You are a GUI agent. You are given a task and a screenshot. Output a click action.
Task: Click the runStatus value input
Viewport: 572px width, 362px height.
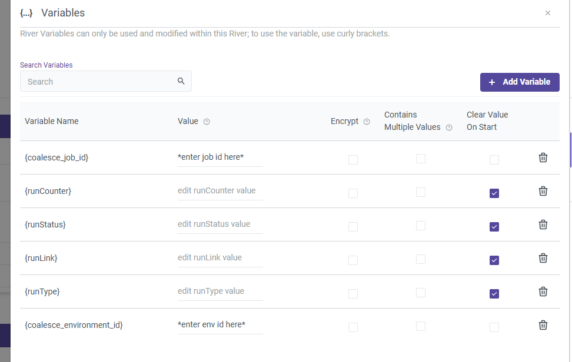pos(220,224)
